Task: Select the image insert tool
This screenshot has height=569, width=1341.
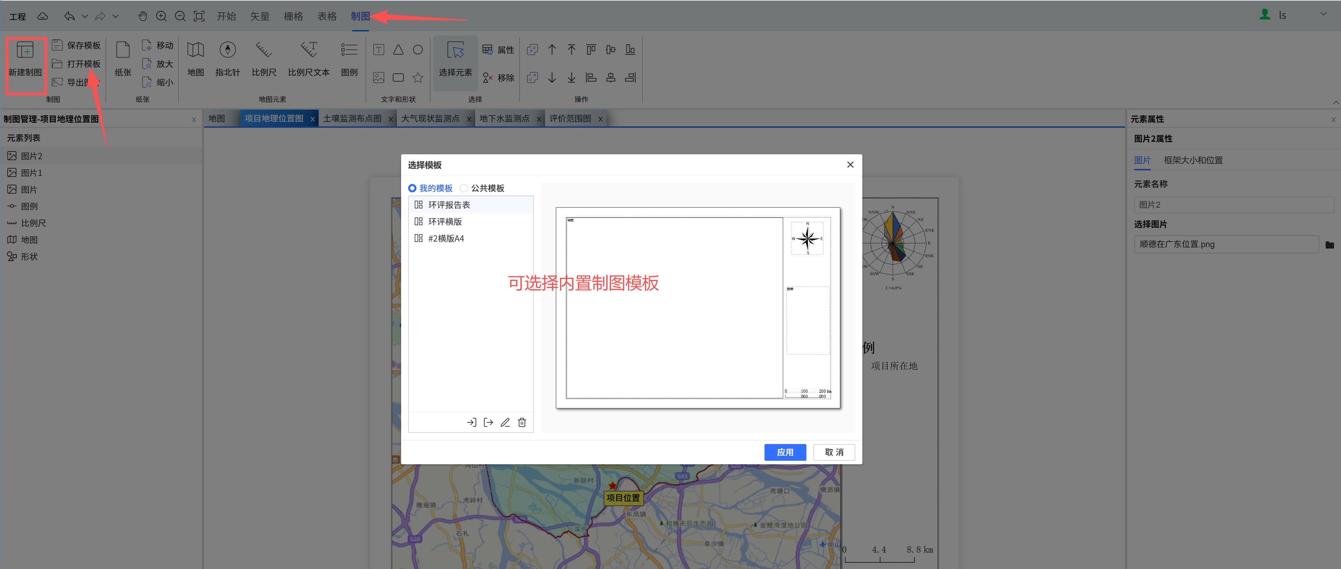Action: click(x=378, y=77)
